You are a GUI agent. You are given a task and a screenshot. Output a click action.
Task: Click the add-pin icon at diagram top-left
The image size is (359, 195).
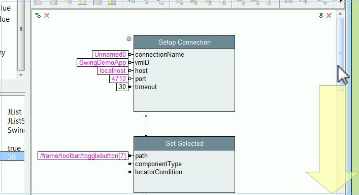(x=38, y=16)
